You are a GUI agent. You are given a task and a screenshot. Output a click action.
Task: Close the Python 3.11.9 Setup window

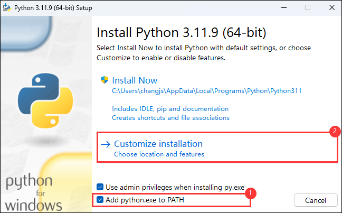click(332, 7)
